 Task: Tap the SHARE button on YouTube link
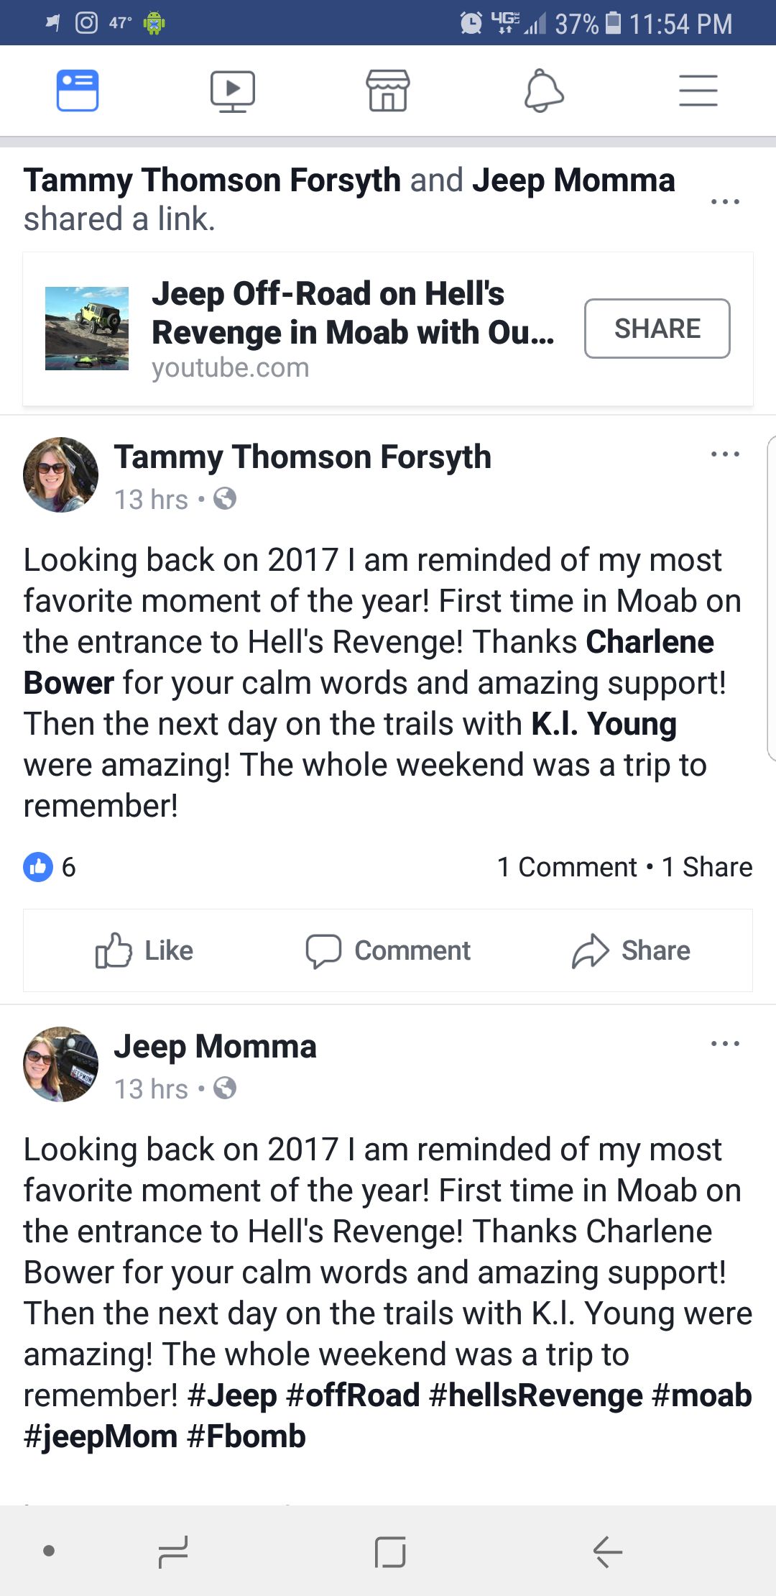657,329
